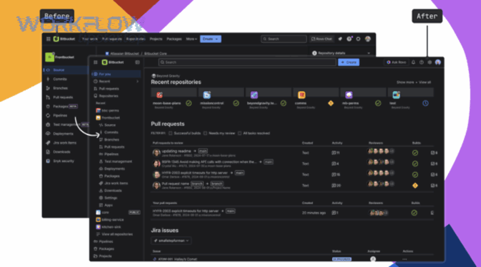Click the main search field

[x=246, y=62]
